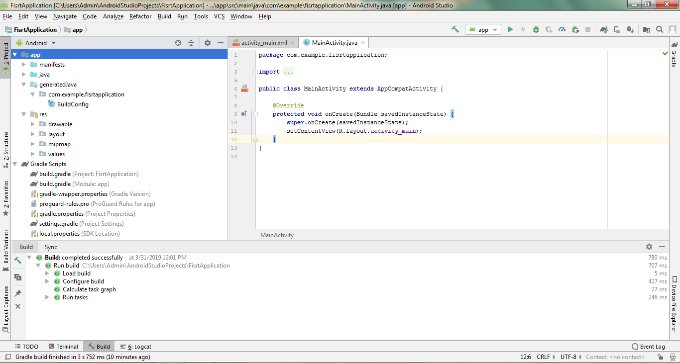Open the Tools menu
680x363 pixels.
[201, 16]
